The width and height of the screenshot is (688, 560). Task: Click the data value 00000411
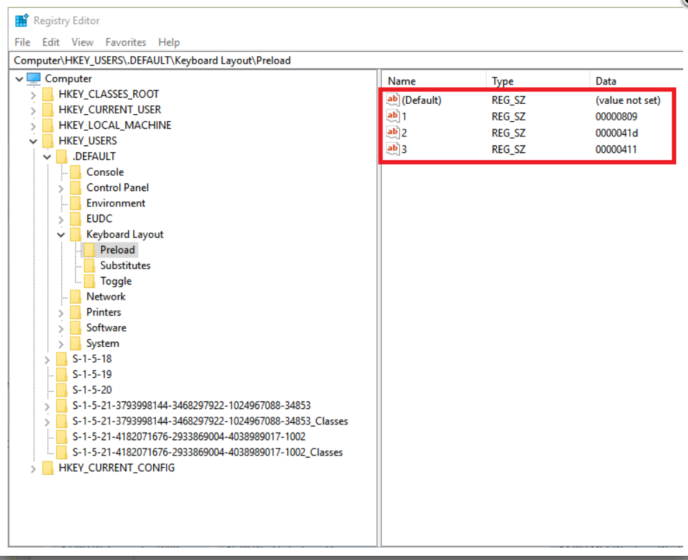point(616,150)
